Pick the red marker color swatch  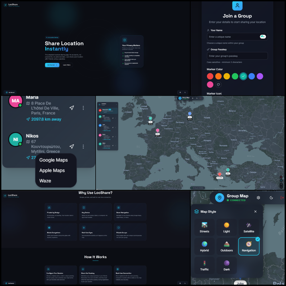coord(210,76)
